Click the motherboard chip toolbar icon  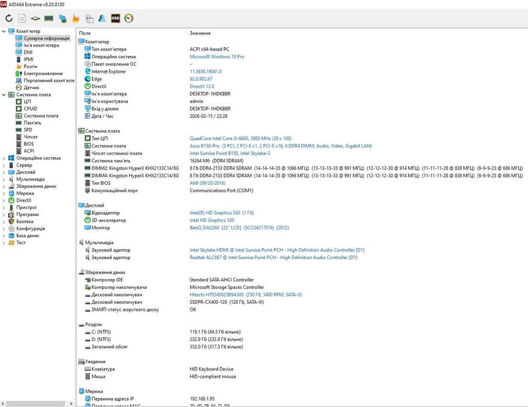pos(35,18)
